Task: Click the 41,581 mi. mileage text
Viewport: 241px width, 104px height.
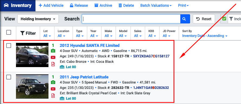Action: click(148, 82)
